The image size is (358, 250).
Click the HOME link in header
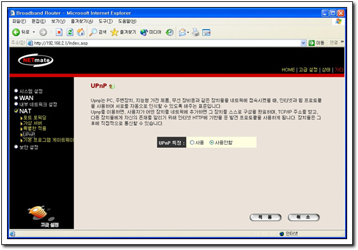pos(288,70)
